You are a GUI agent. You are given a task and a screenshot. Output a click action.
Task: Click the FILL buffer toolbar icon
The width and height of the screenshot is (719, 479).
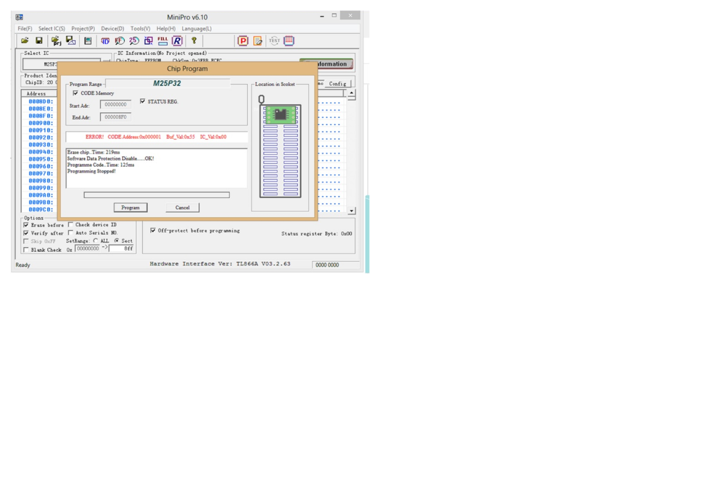[163, 40]
